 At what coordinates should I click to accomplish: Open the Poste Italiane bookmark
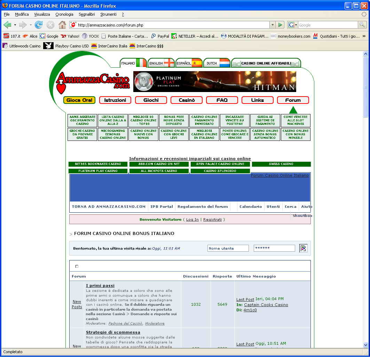pyautogui.click(x=125, y=36)
